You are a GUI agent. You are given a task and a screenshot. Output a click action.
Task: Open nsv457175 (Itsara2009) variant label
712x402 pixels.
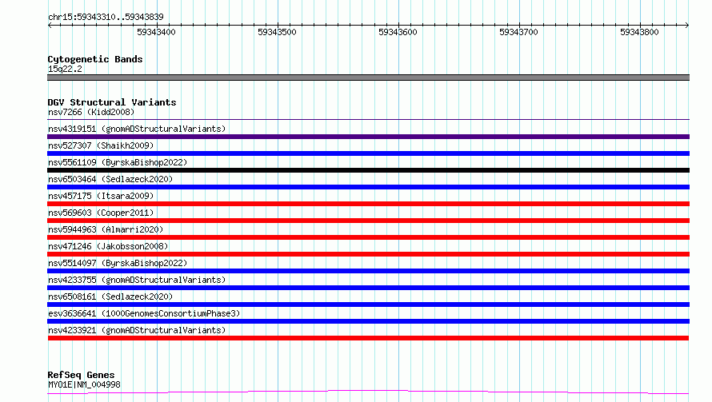(101, 196)
